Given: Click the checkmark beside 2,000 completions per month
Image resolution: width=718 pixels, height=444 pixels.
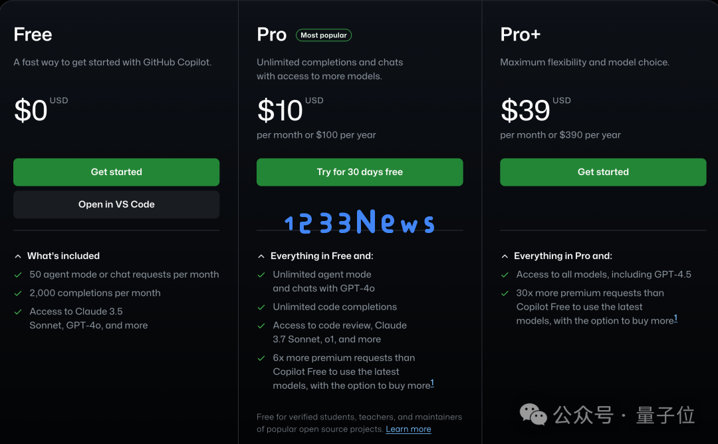Looking at the screenshot, I should click(18, 293).
